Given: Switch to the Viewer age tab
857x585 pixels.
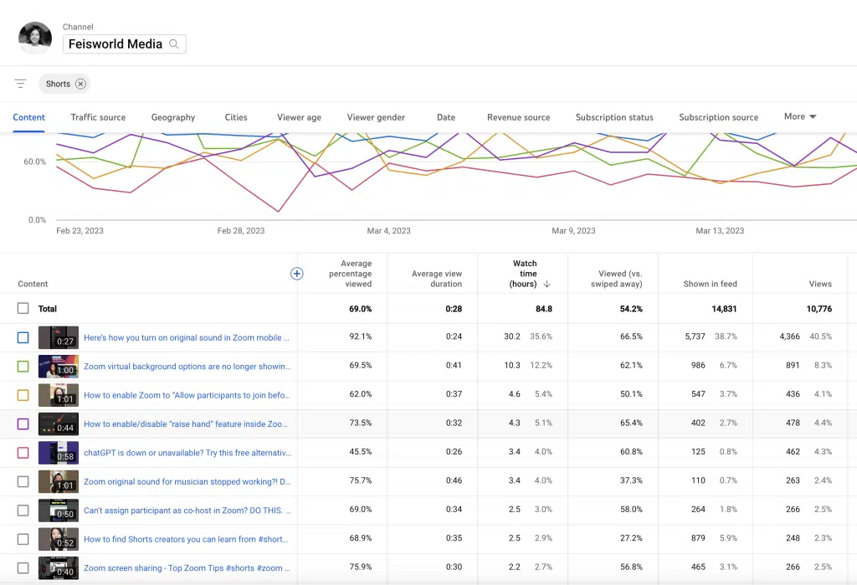Looking at the screenshot, I should (299, 117).
